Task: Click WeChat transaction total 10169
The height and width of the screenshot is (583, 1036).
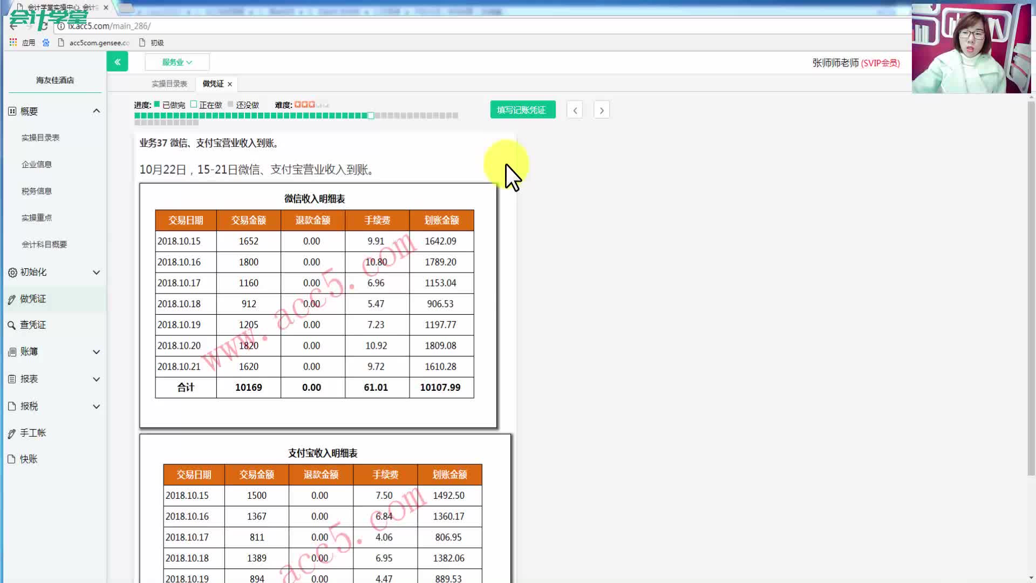Action: click(249, 388)
